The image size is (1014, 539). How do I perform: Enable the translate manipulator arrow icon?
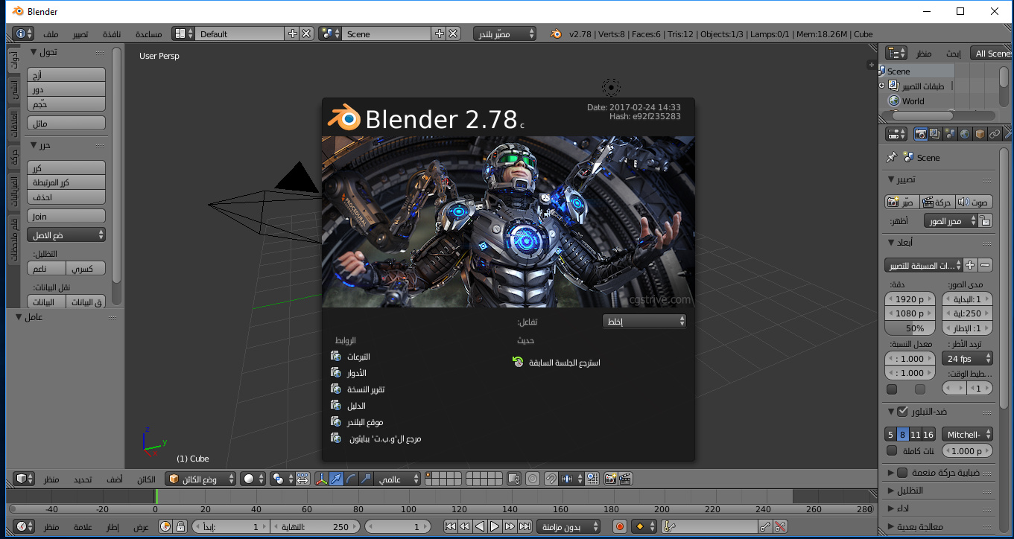[337, 479]
